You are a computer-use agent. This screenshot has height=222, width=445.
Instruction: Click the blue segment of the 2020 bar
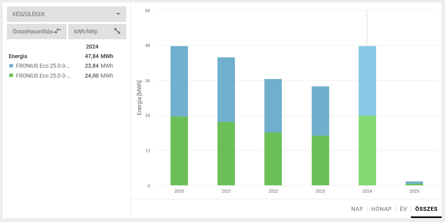179,81
